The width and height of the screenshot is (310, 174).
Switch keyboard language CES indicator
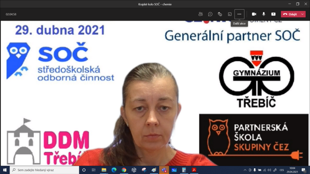pyautogui.click(x=282, y=170)
